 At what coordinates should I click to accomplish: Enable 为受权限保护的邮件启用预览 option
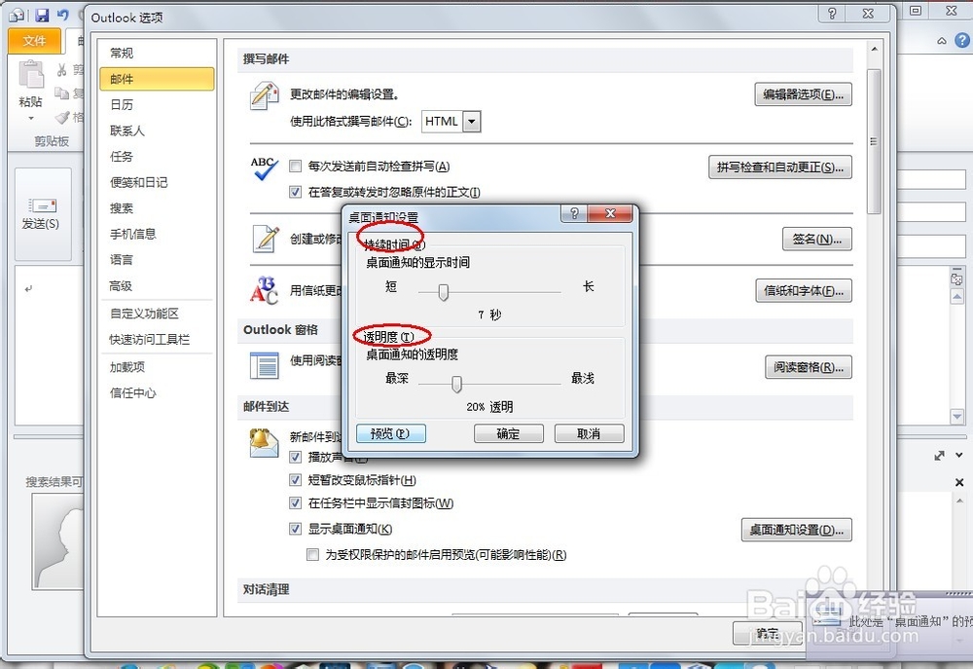[x=313, y=554]
